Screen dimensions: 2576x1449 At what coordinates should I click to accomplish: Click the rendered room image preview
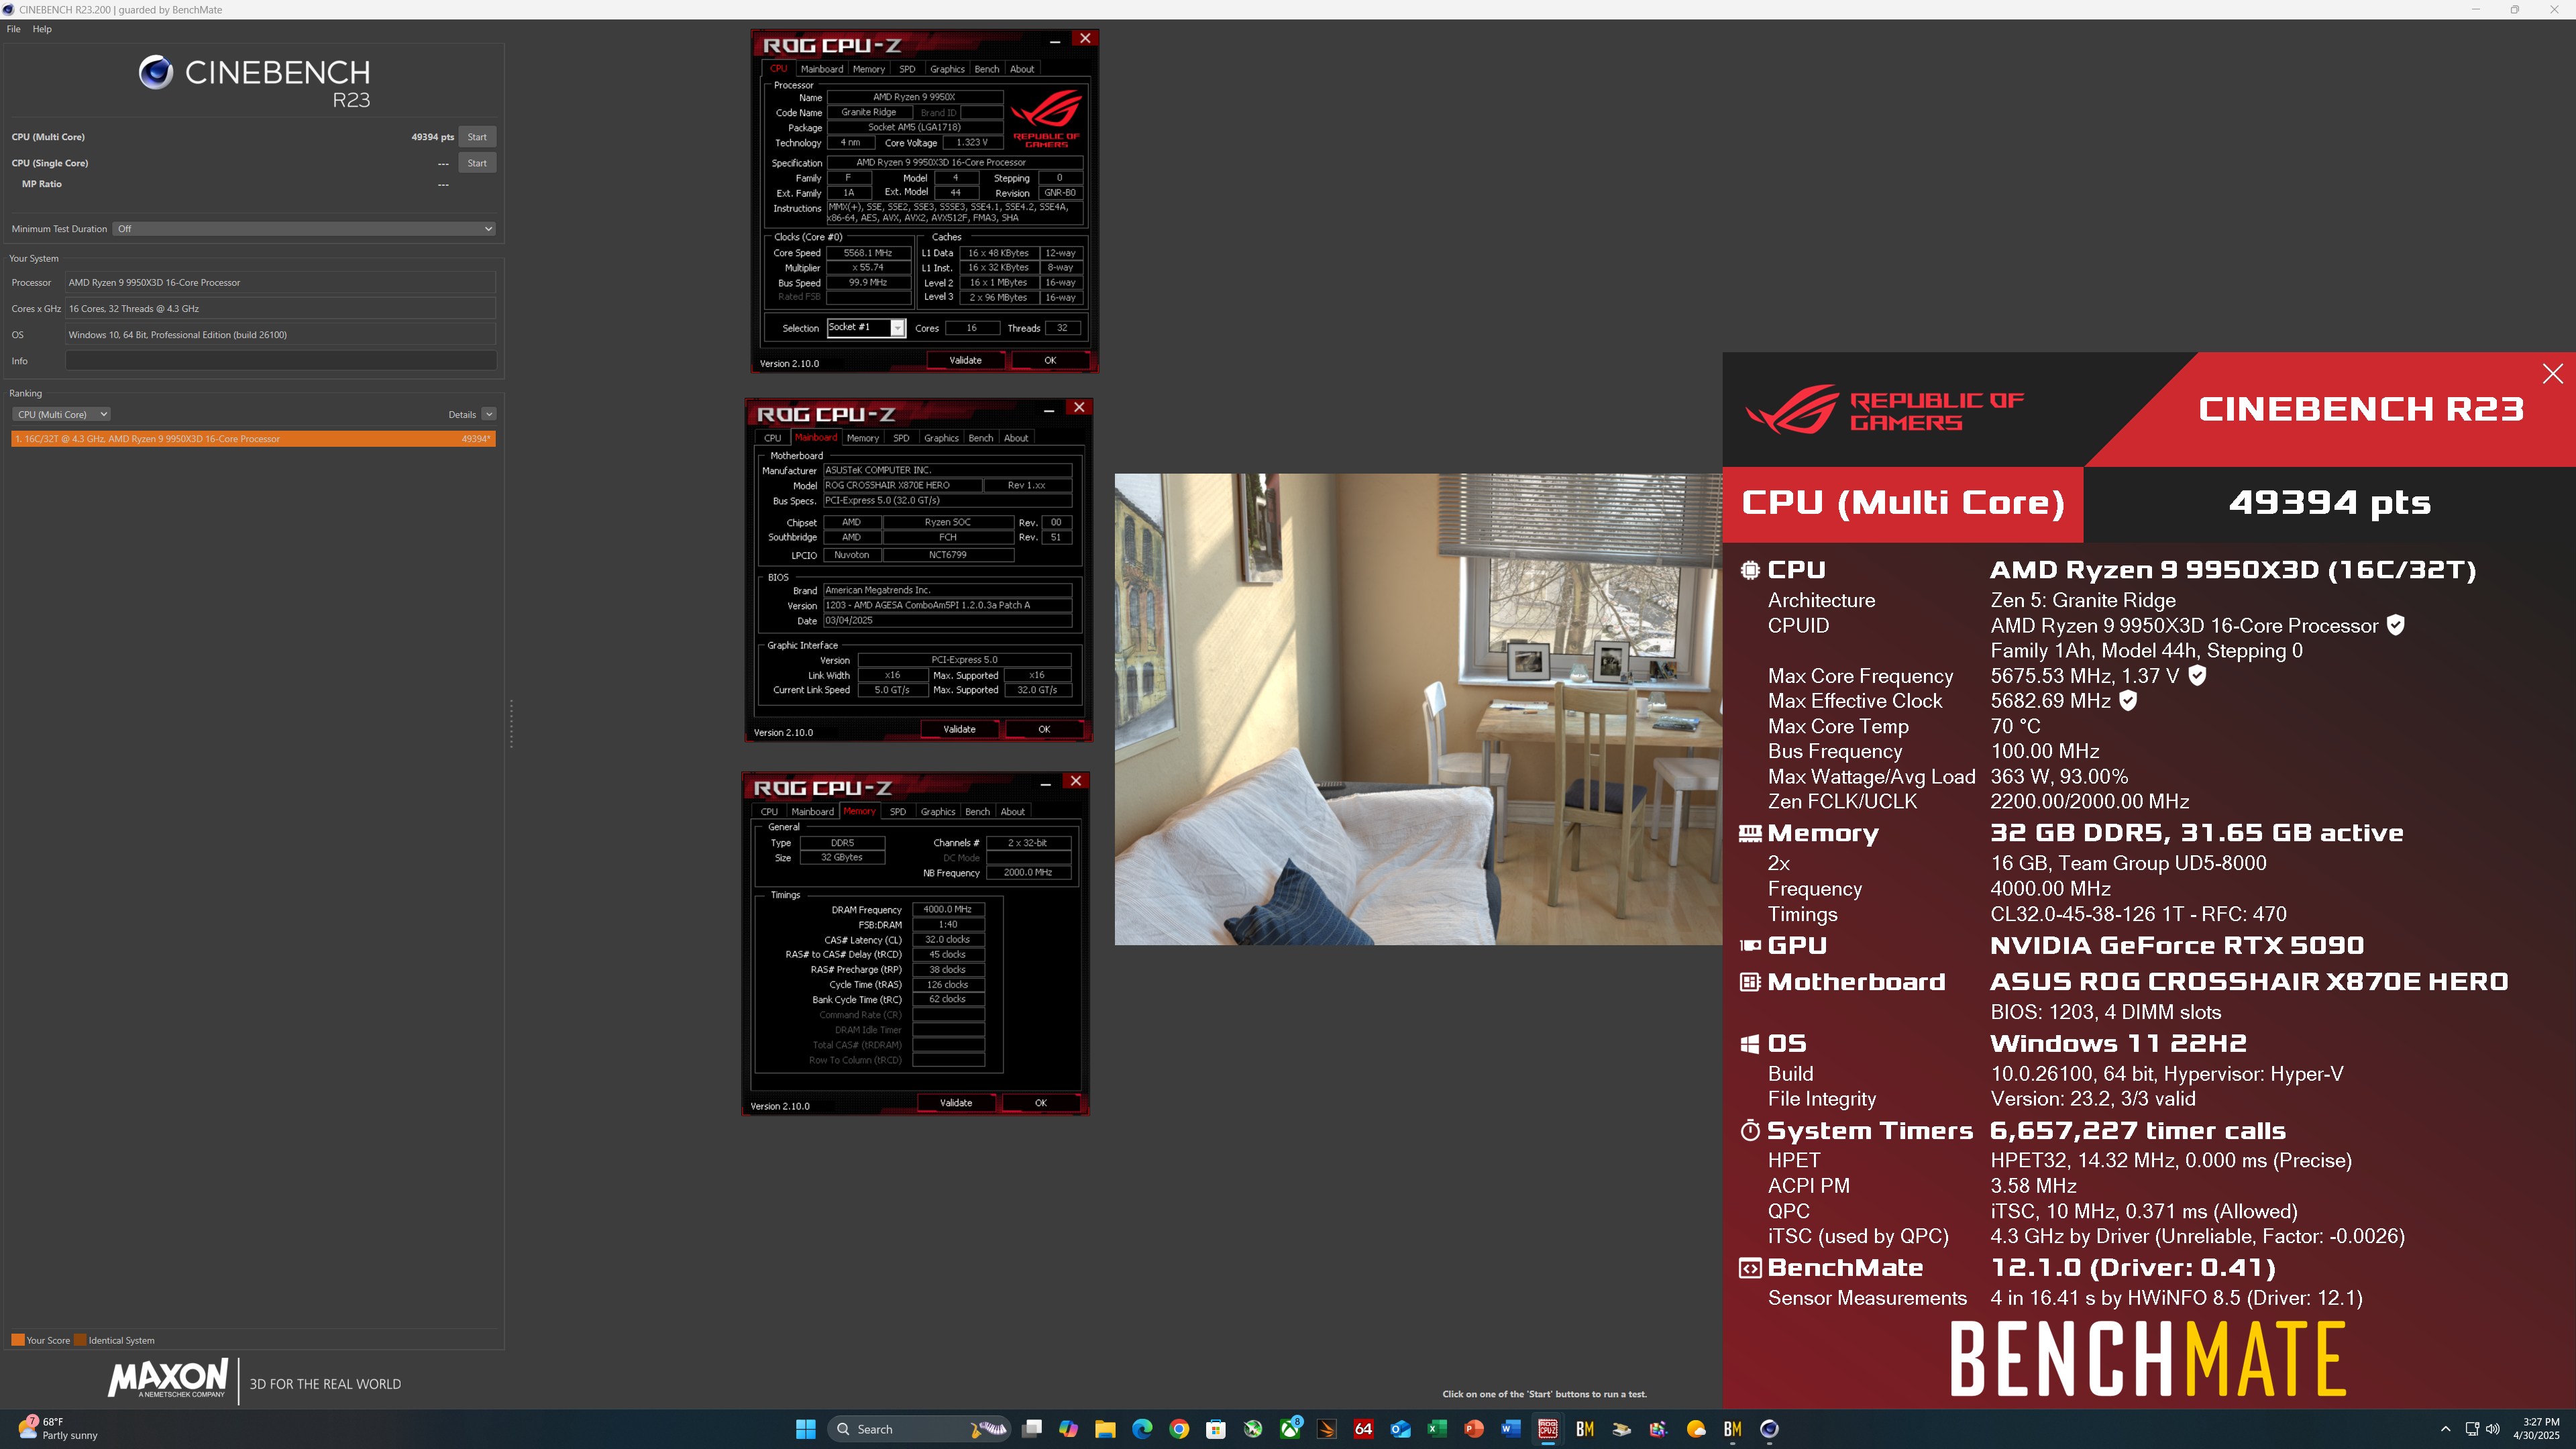pos(1418,709)
